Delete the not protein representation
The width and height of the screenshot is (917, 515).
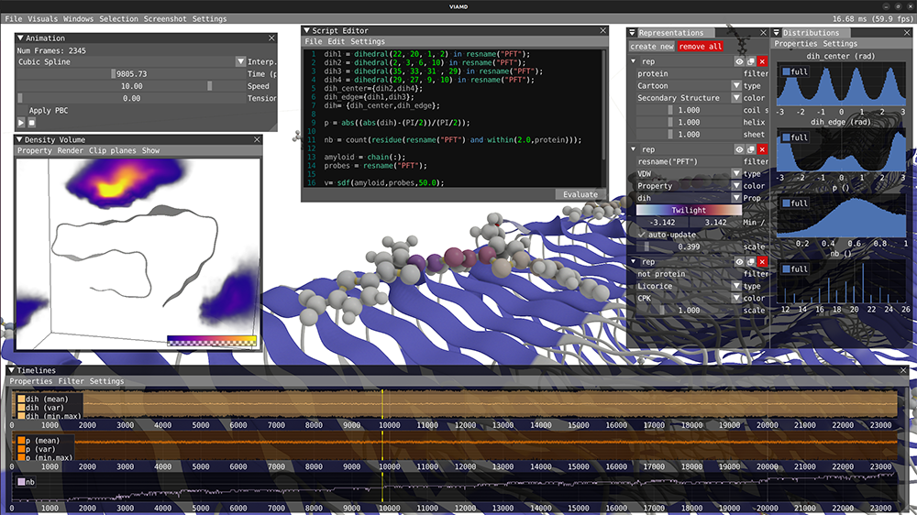[762, 262]
